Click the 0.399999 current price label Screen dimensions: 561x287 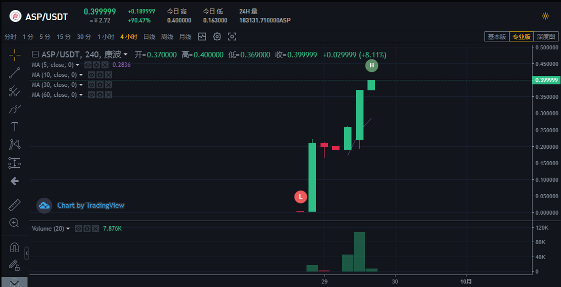pos(546,80)
